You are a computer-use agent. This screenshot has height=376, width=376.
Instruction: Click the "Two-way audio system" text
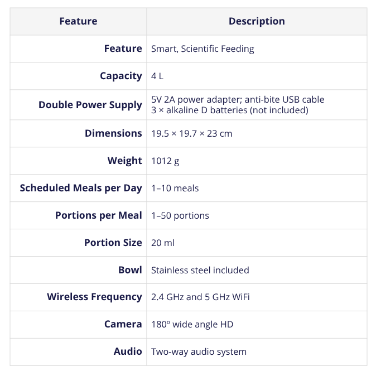[x=199, y=351]
